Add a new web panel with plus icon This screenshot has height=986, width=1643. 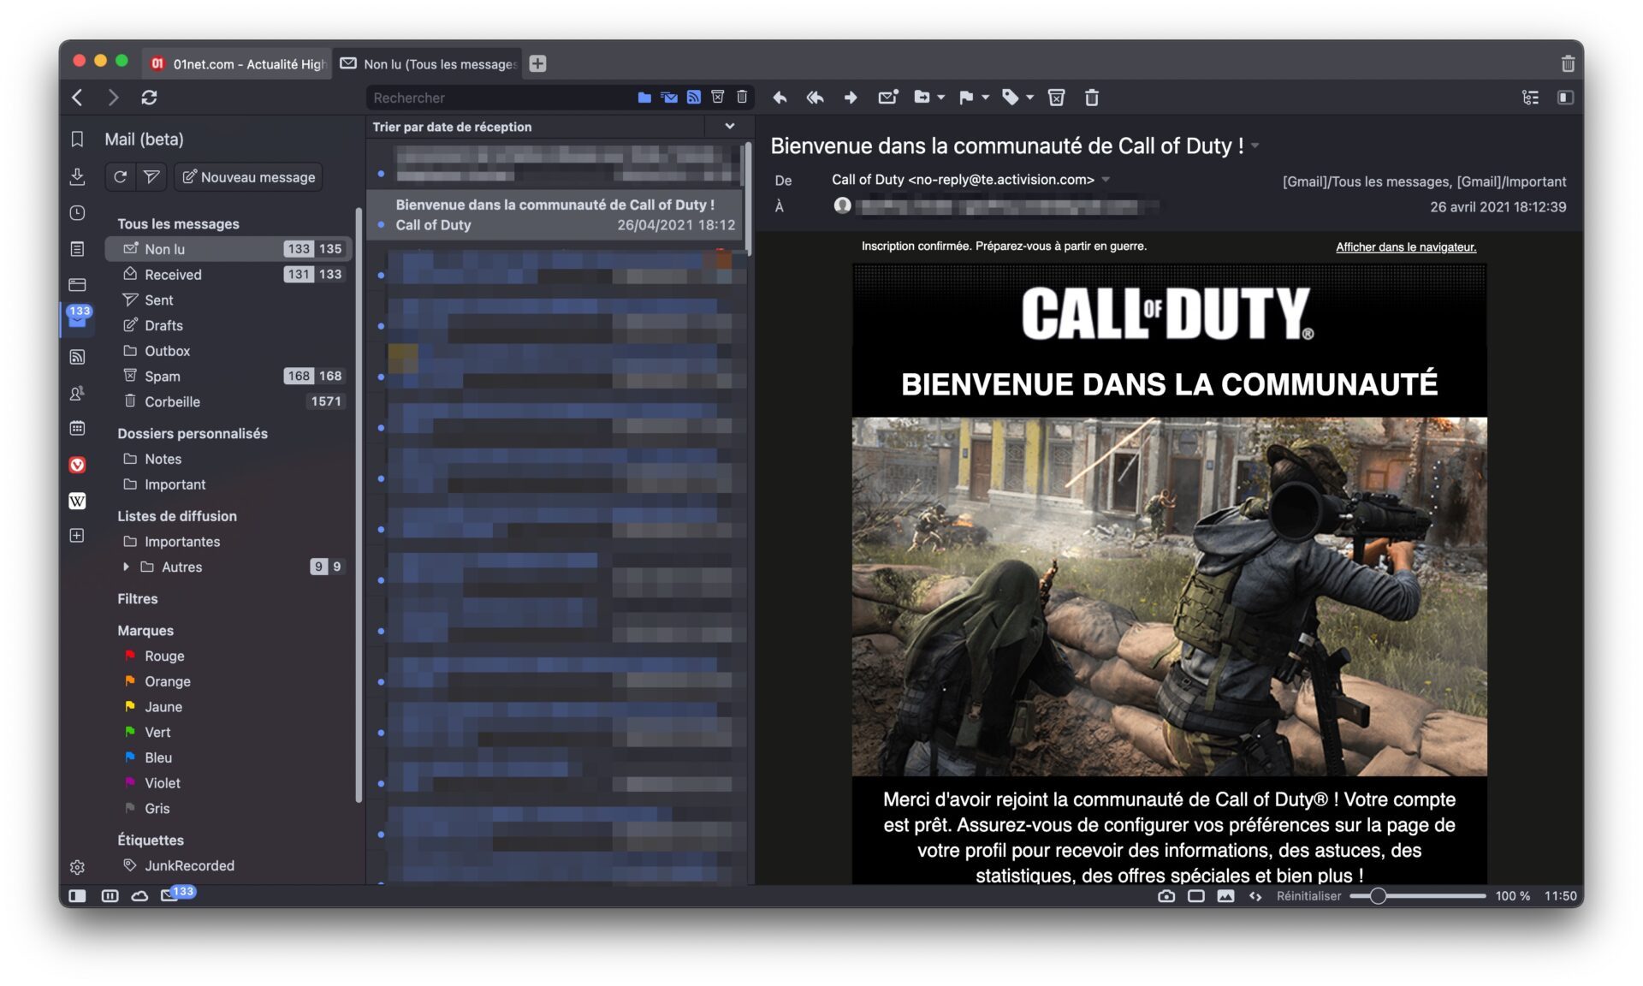pyautogui.click(x=77, y=536)
